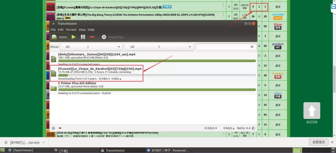Open a torrent using the Open toolbar button

(59, 37)
